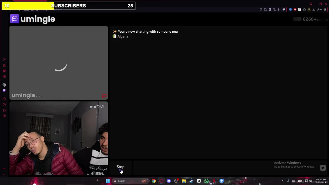
Task: Start snapshot capture tool in toolbar
Action: (265, 10)
